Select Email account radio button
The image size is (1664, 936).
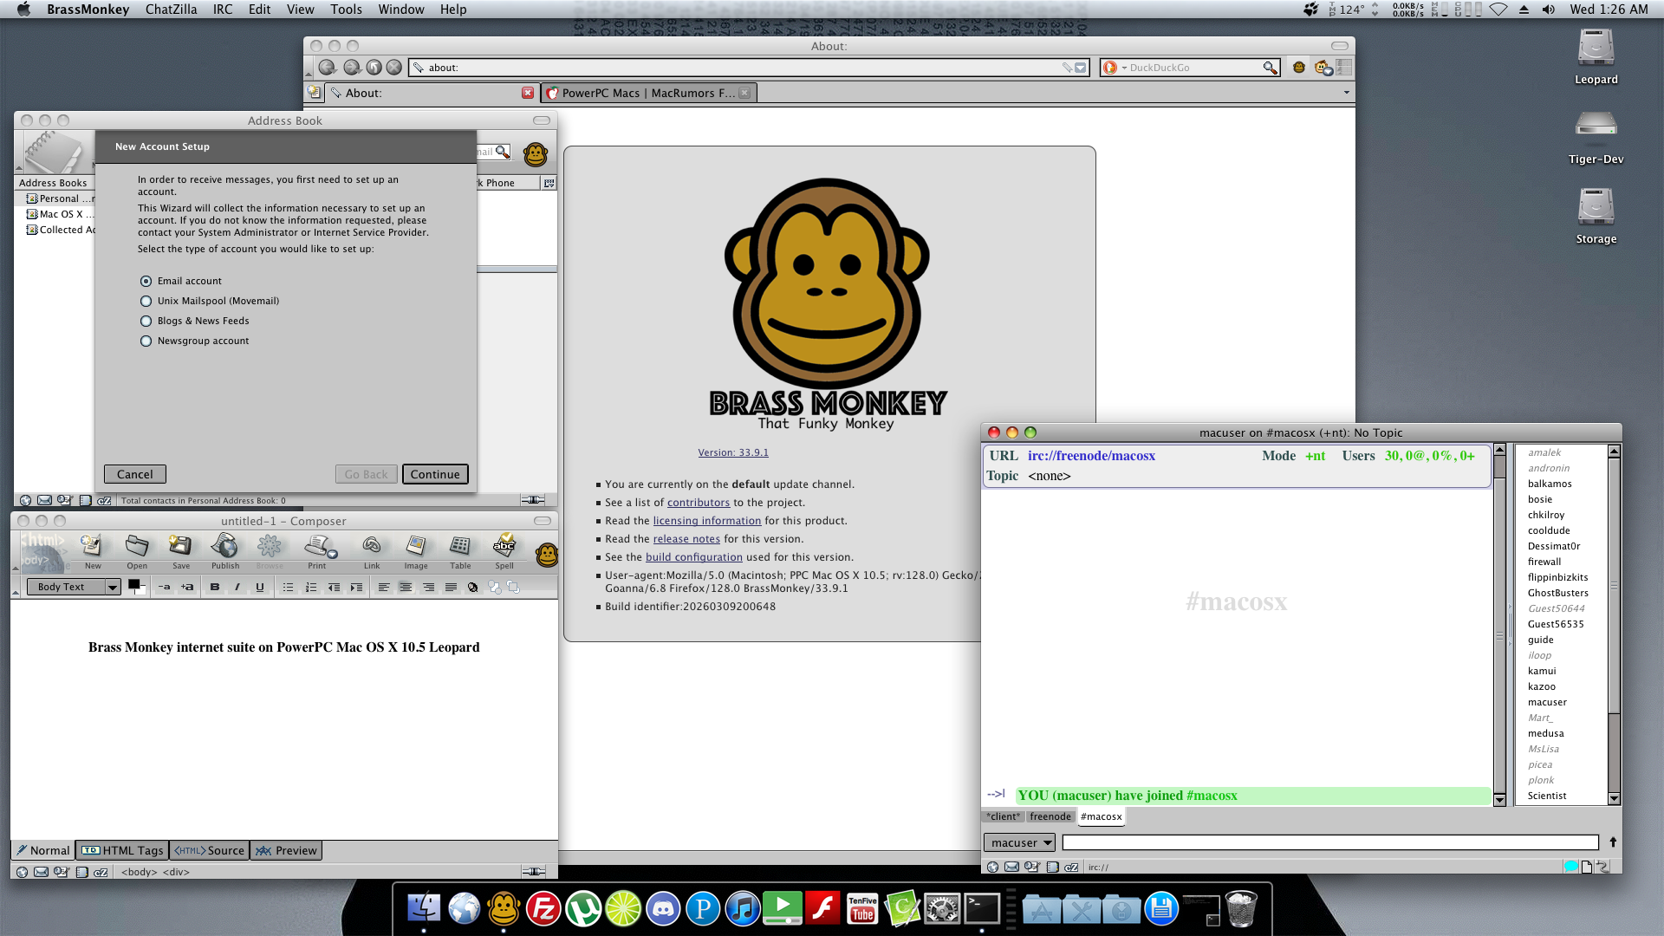click(146, 281)
